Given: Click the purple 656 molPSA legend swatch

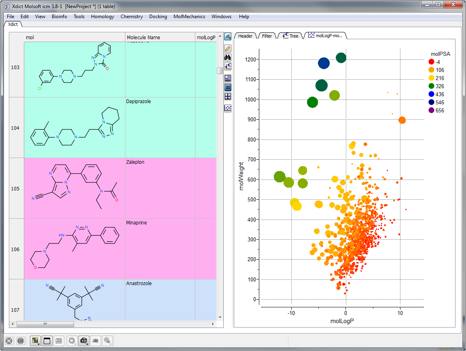Looking at the screenshot, I should coord(431,110).
